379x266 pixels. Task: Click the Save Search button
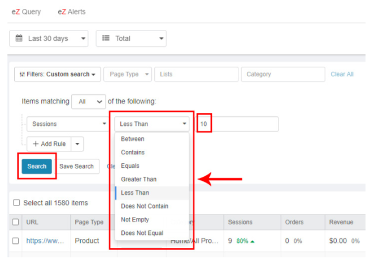click(x=77, y=166)
